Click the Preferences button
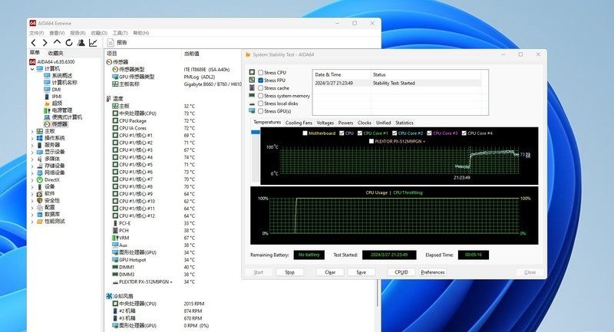This screenshot has width=614, height=332. 433,272
